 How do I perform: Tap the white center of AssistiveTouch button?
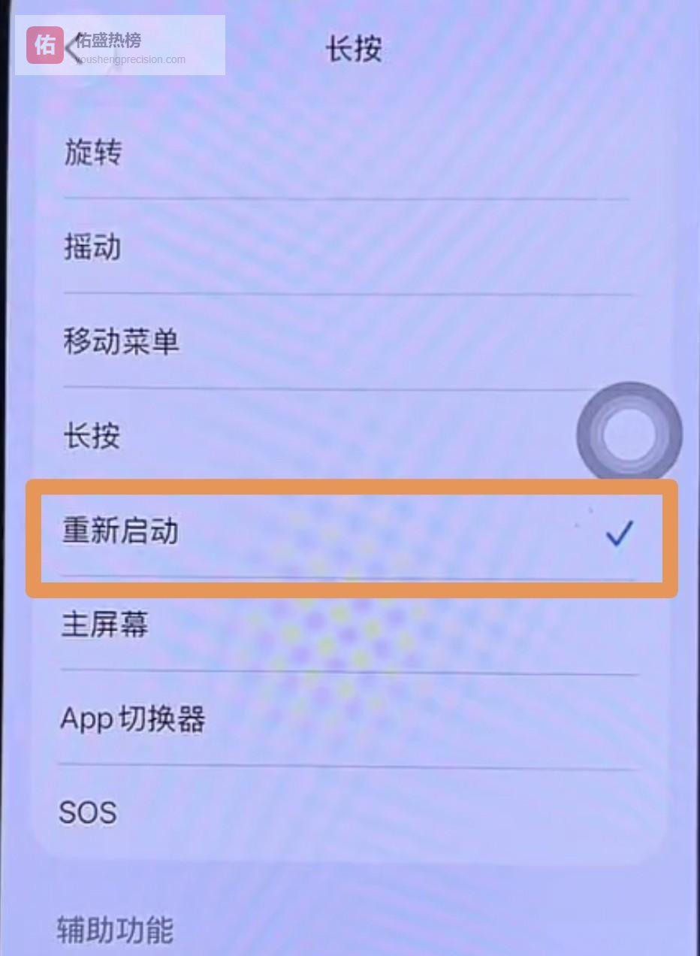(x=629, y=434)
